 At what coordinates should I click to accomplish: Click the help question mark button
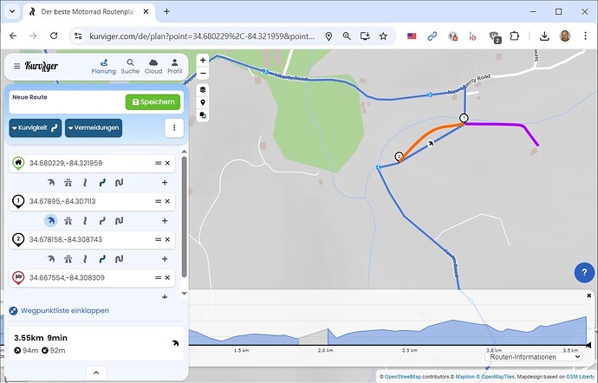tap(583, 273)
